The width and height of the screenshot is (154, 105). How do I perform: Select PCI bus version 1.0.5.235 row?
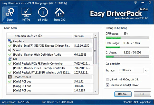pyautogui.click(x=50, y=90)
